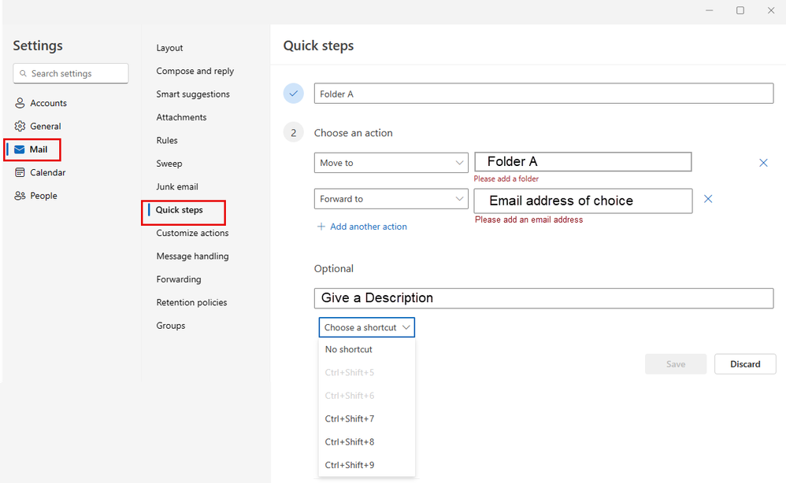Go to Junk email settings

177,186
